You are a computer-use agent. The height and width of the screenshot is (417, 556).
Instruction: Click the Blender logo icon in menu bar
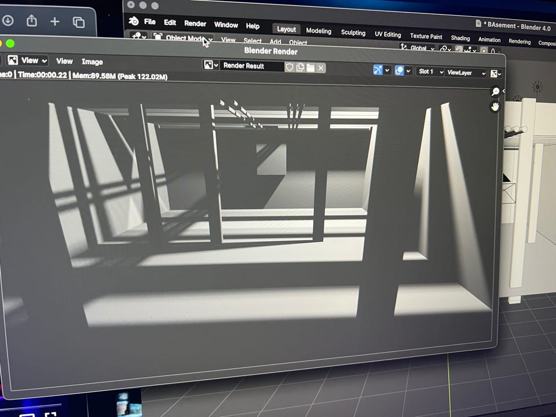(x=134, y=21)
